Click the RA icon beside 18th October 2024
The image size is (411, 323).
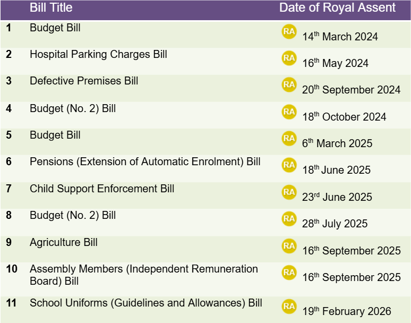point(289,112)
